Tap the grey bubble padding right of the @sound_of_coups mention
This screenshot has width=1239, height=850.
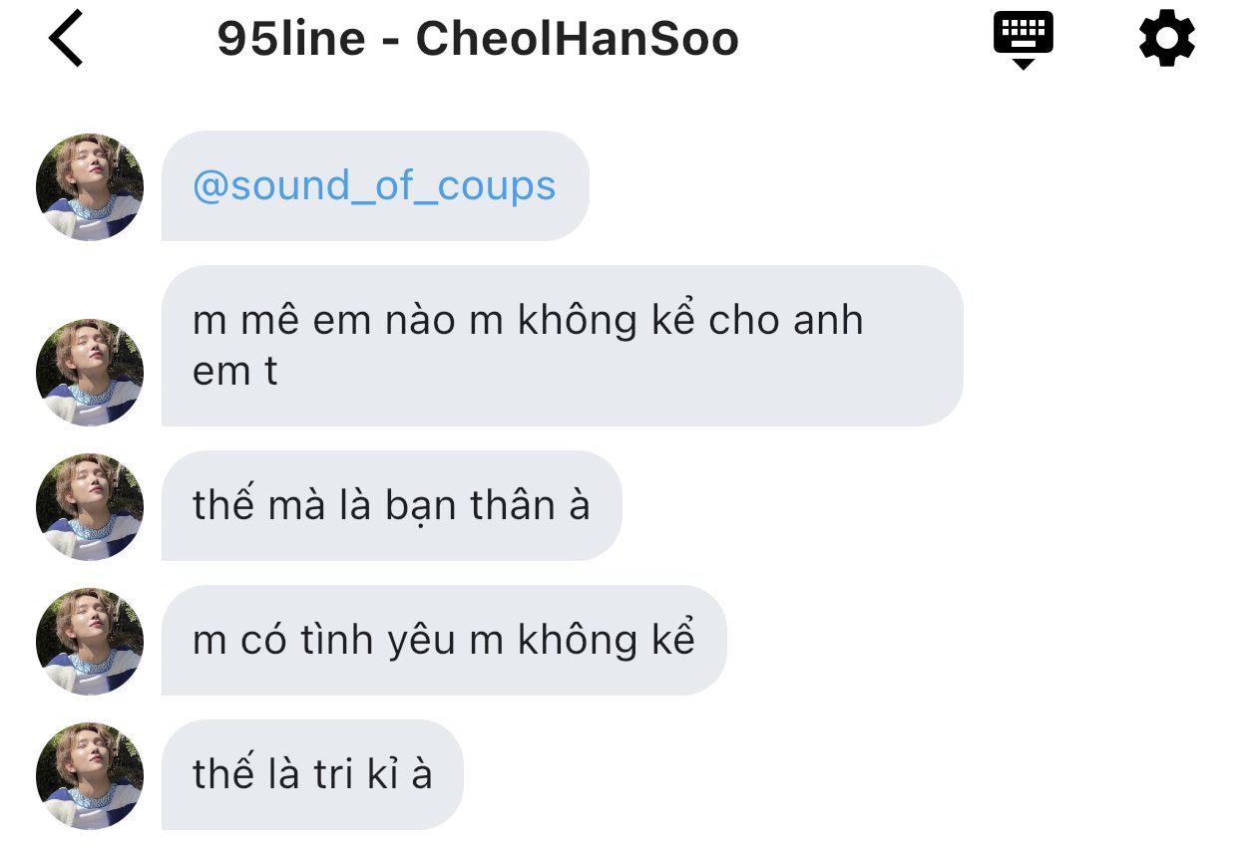pyautogui.click(x=572, y=186)
